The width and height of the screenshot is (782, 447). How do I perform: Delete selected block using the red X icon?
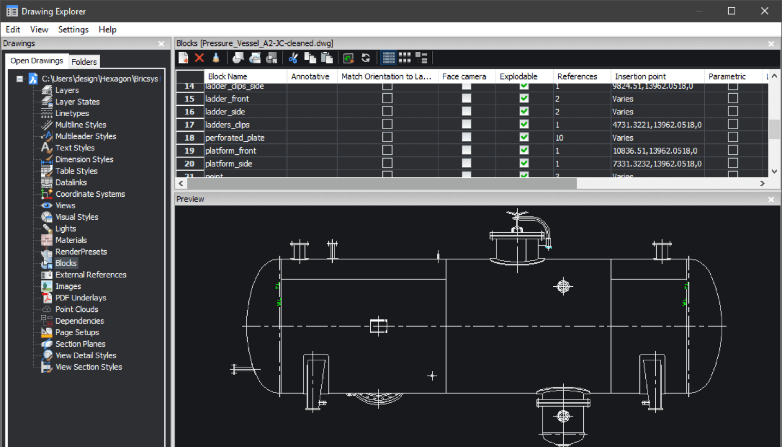point(199,57)
